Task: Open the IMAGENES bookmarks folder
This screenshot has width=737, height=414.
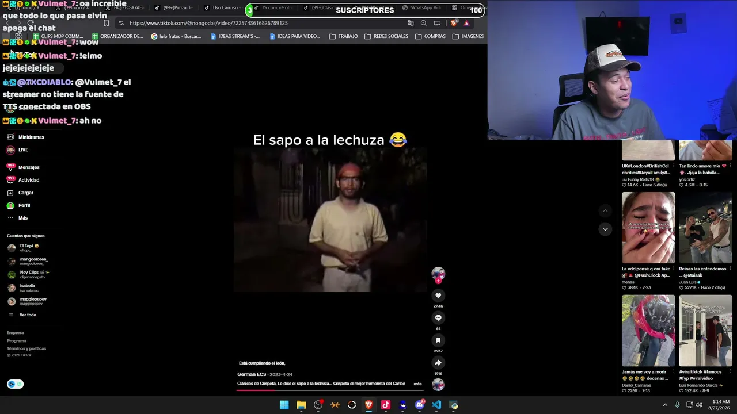Action: pos(468,36)
